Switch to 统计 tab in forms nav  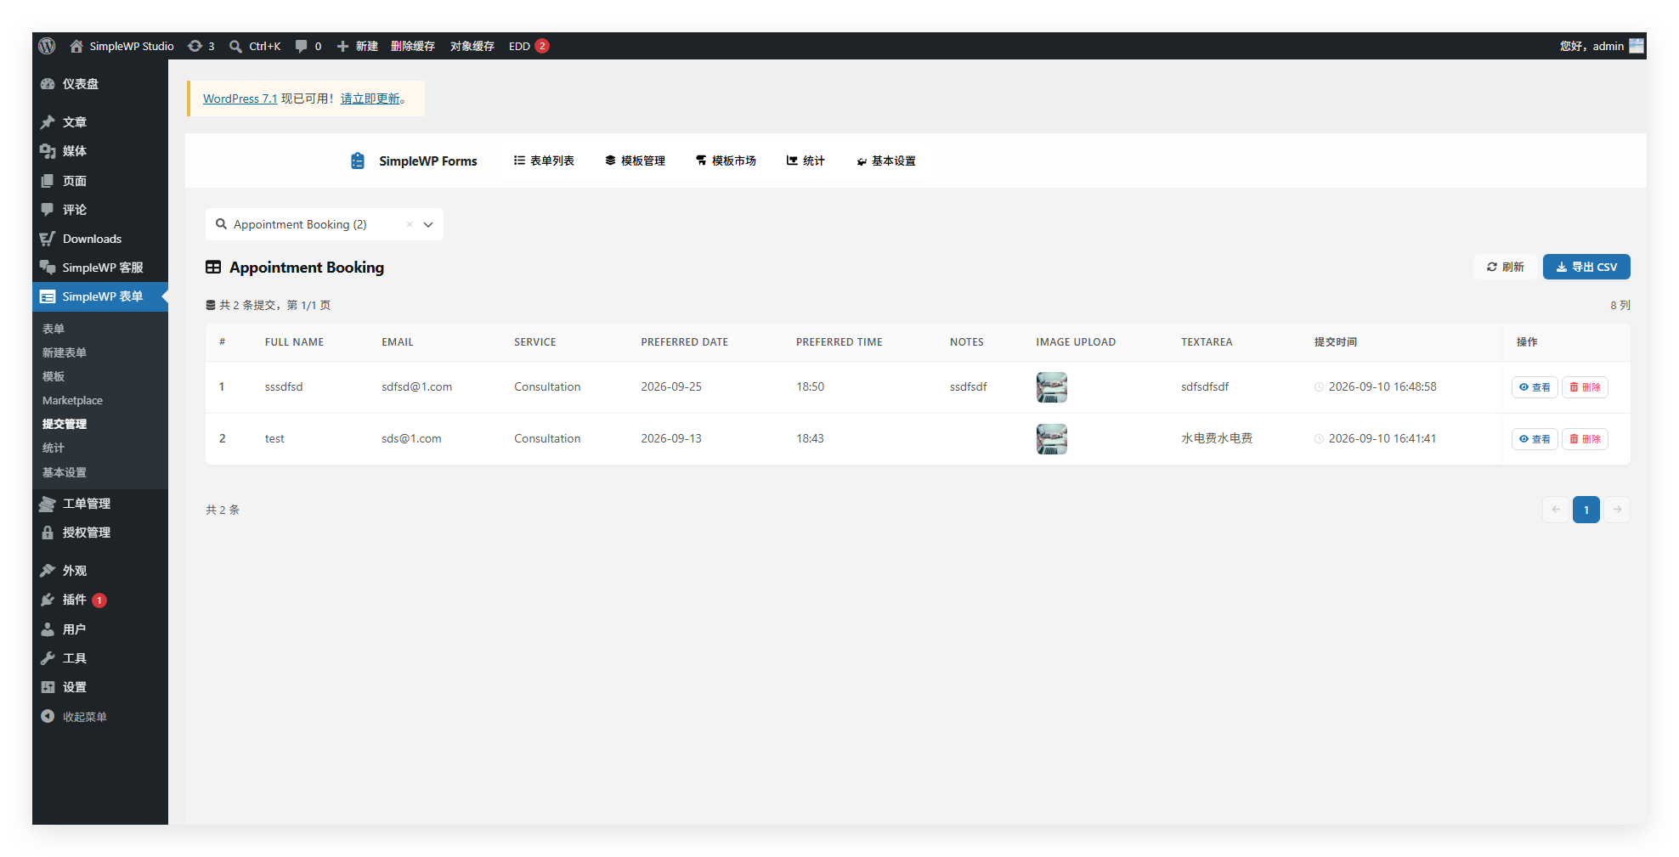(x=806, y=161)
